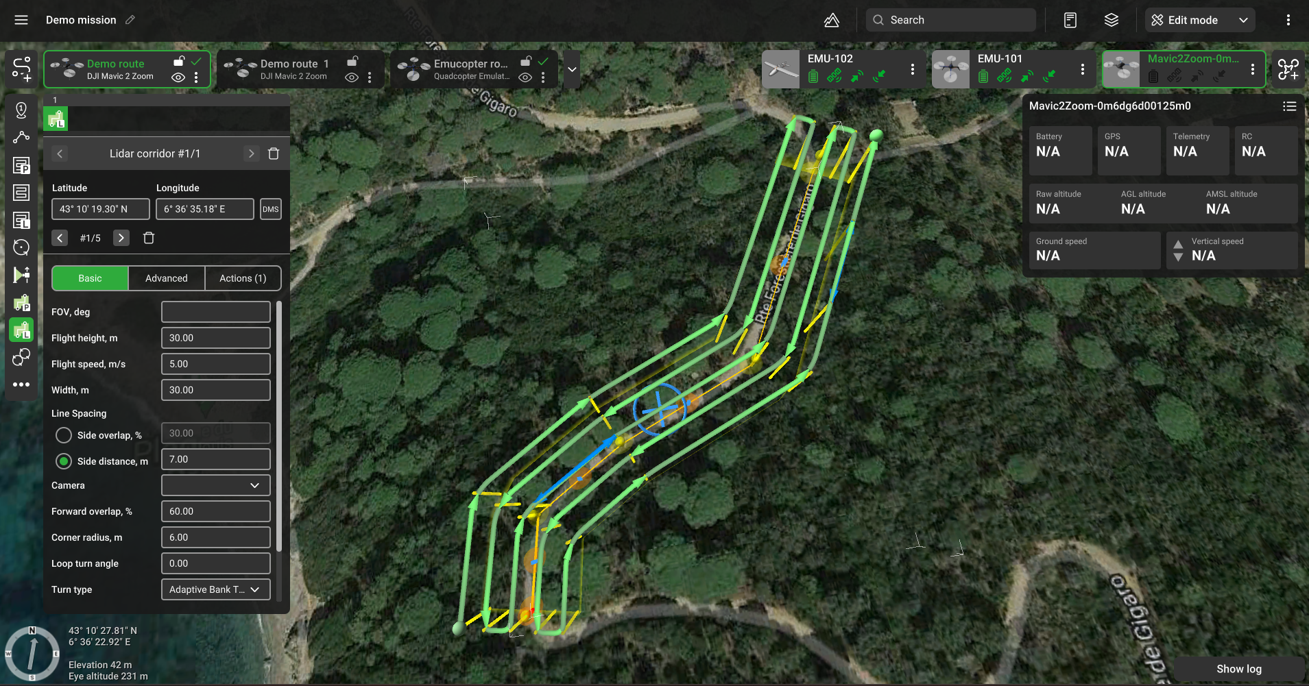Viewport: 1309px width, 686px height.
Task: Open the add route icon
Action: (x=21, y=69)
